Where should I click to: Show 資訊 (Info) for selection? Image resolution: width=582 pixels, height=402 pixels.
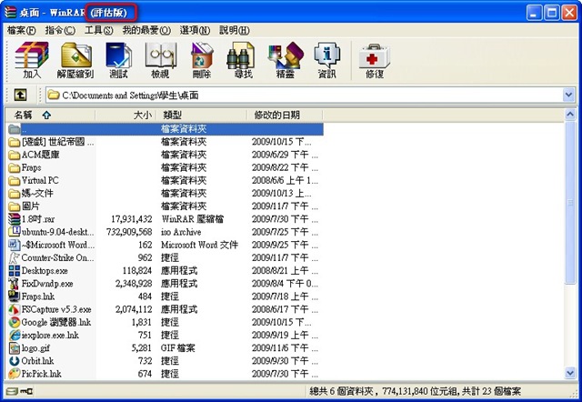pyautogui.click(x=326, y=60)
